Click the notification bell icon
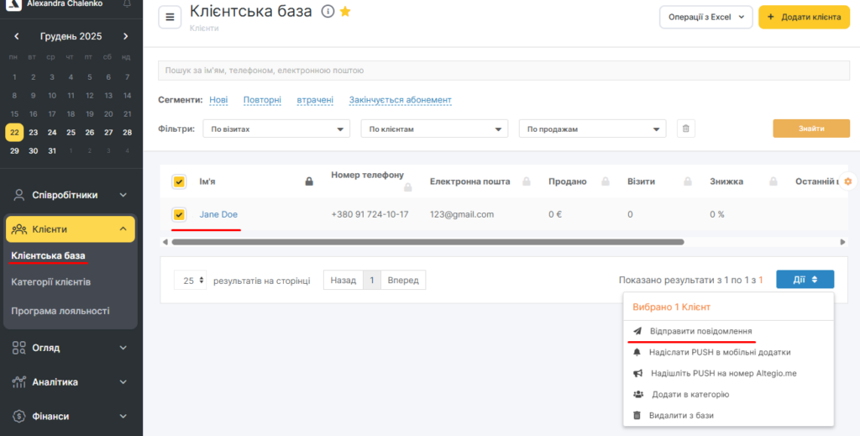Screen dimensions: 860x436 [x=127, y=3]
